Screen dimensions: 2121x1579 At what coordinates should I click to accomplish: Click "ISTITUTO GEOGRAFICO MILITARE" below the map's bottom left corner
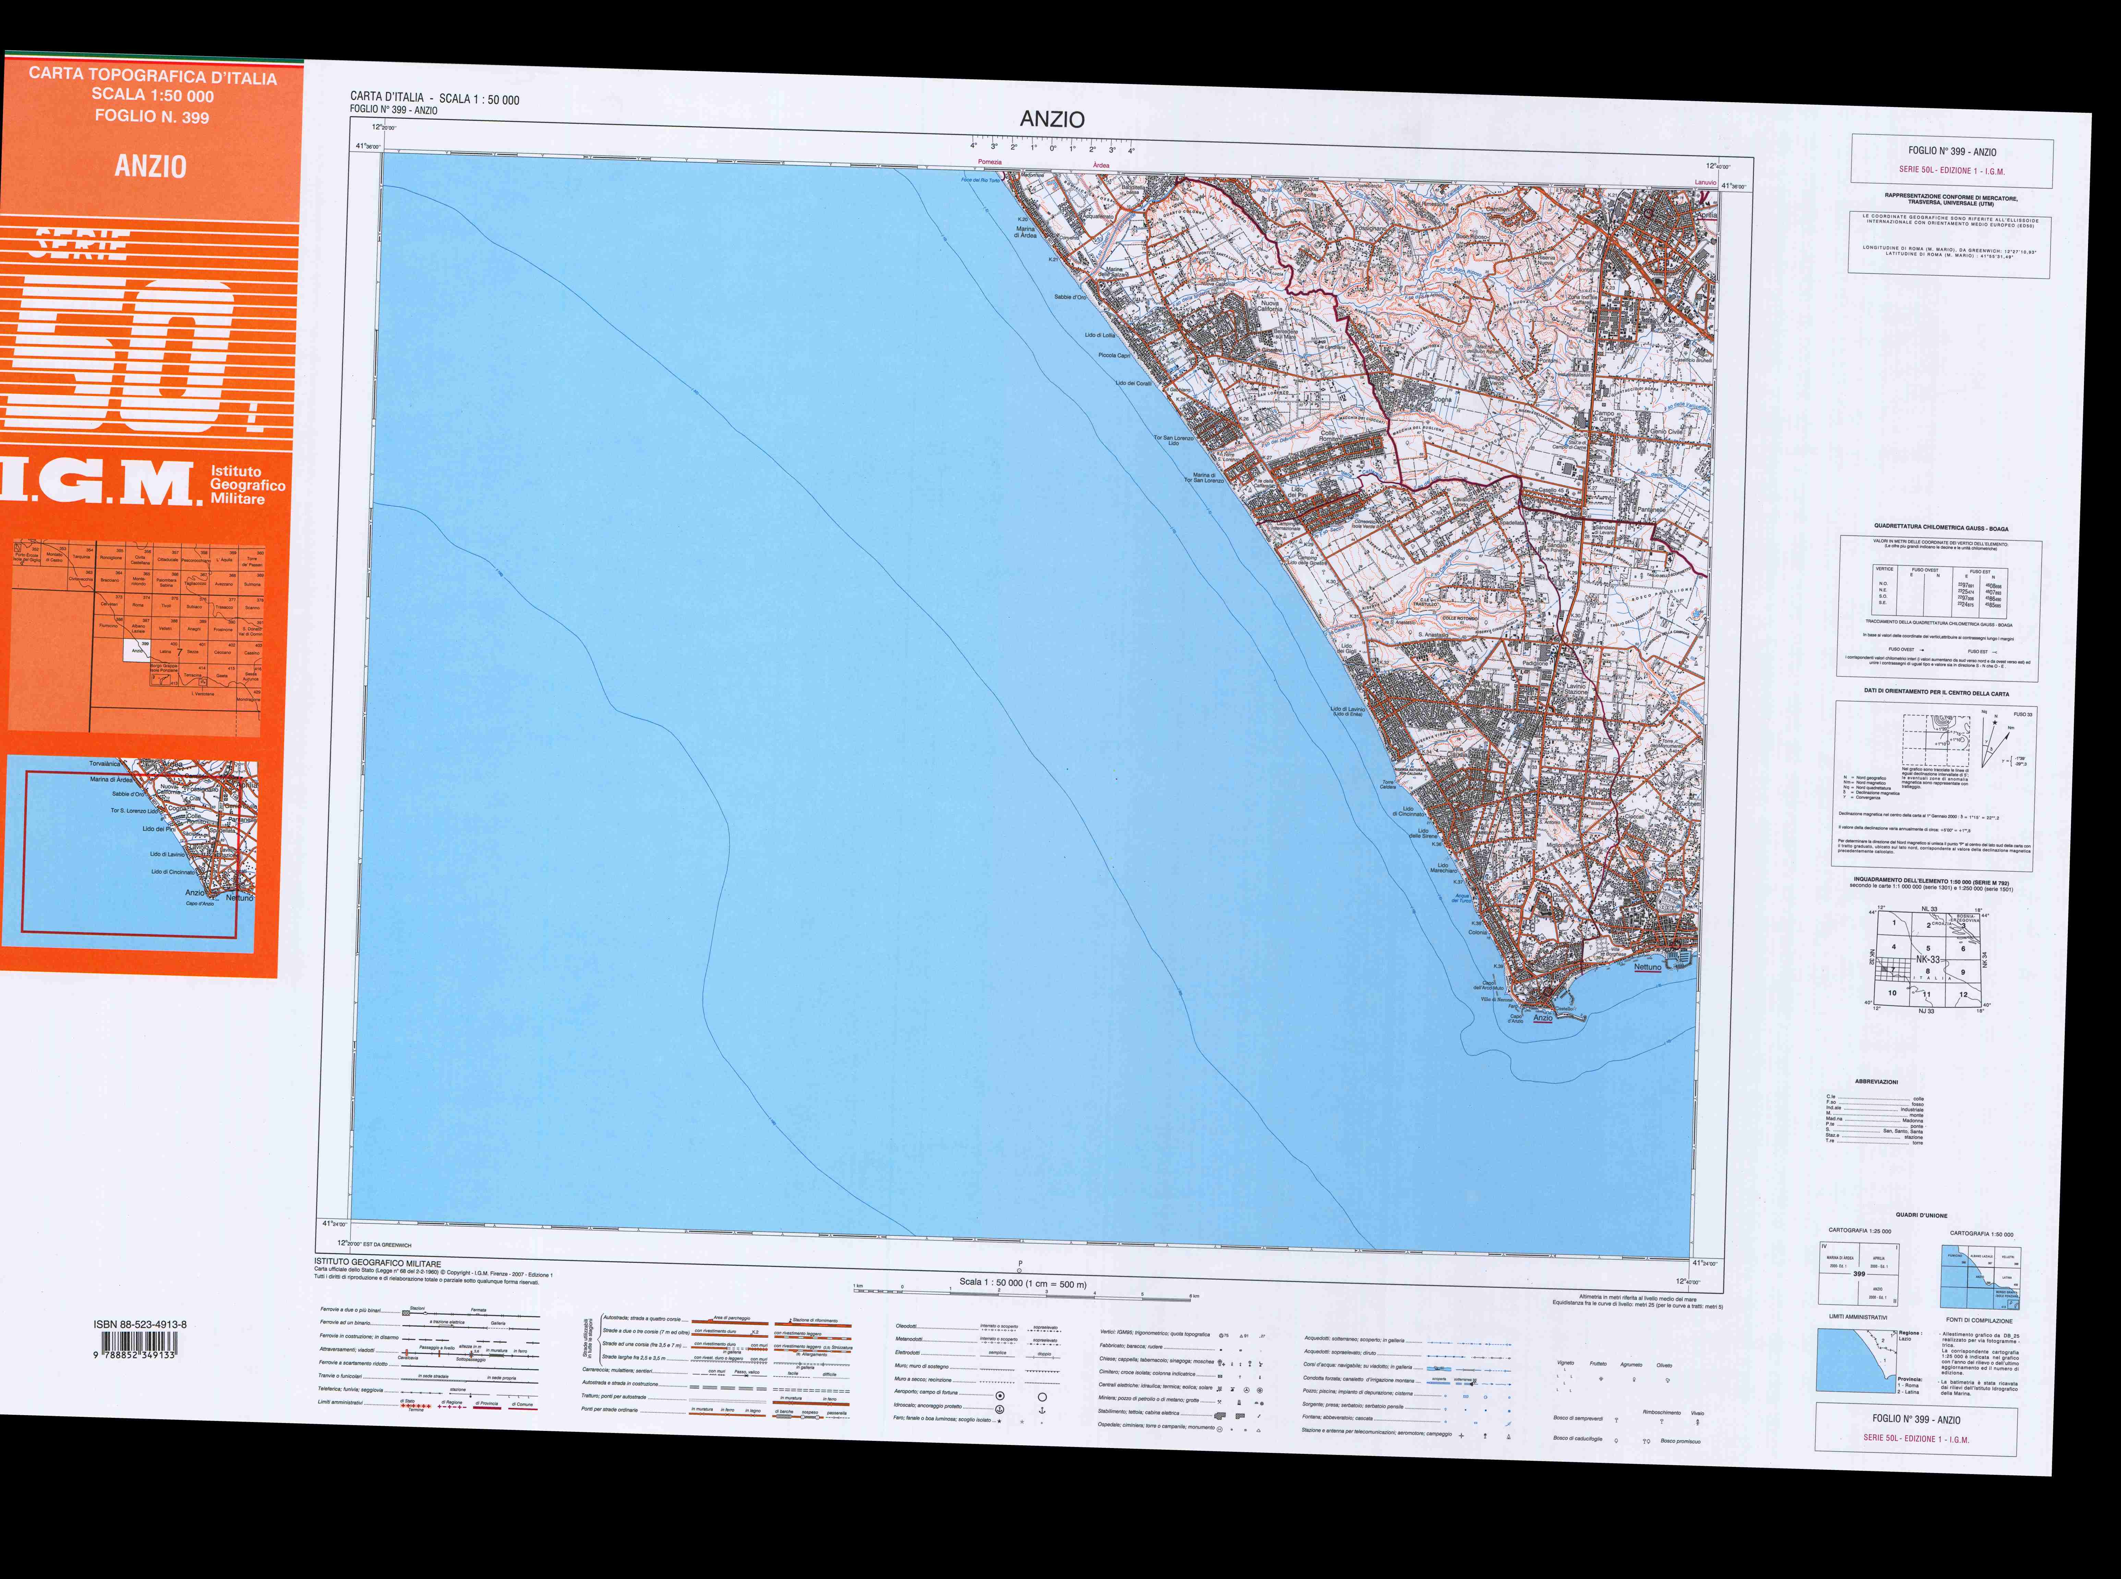[377, 1264]
